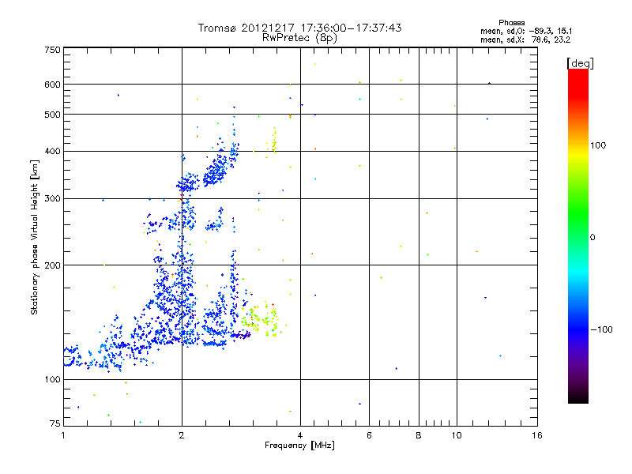Click the y-axis tick label '500'
The height and width of the screenshot is (474, 632).
[52, 115]
